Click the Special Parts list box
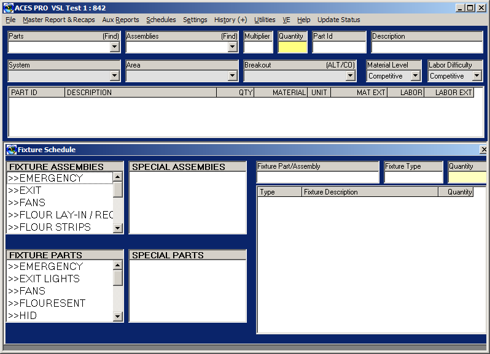 [187, 291]
